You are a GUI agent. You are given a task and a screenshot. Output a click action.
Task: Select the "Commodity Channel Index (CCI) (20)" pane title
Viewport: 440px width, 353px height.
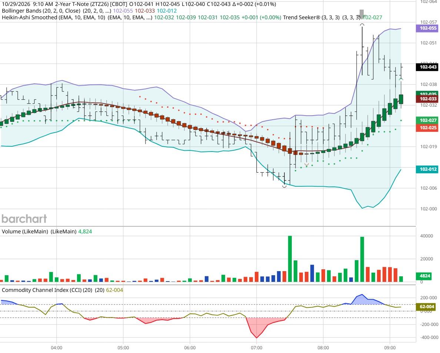click(47, 290)
